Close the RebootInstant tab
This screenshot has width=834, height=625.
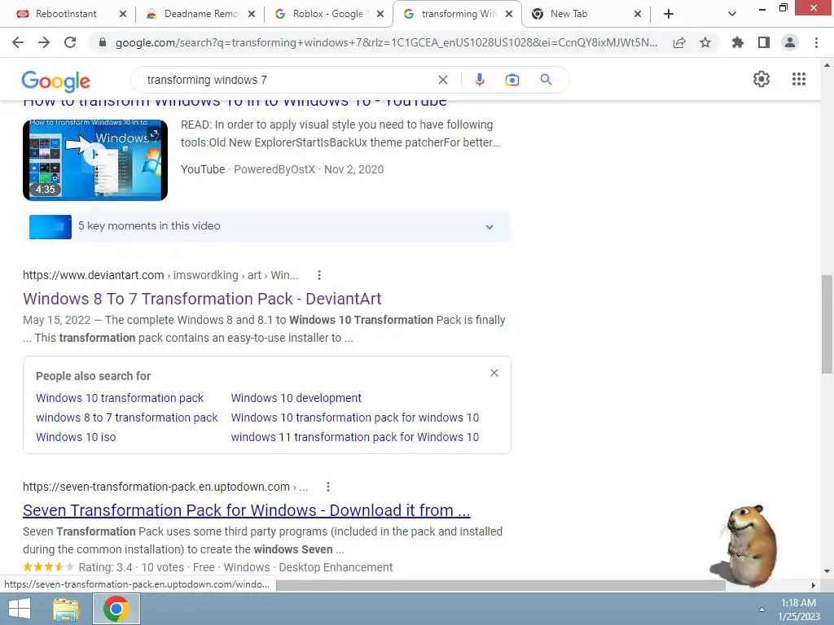(123, 15)
